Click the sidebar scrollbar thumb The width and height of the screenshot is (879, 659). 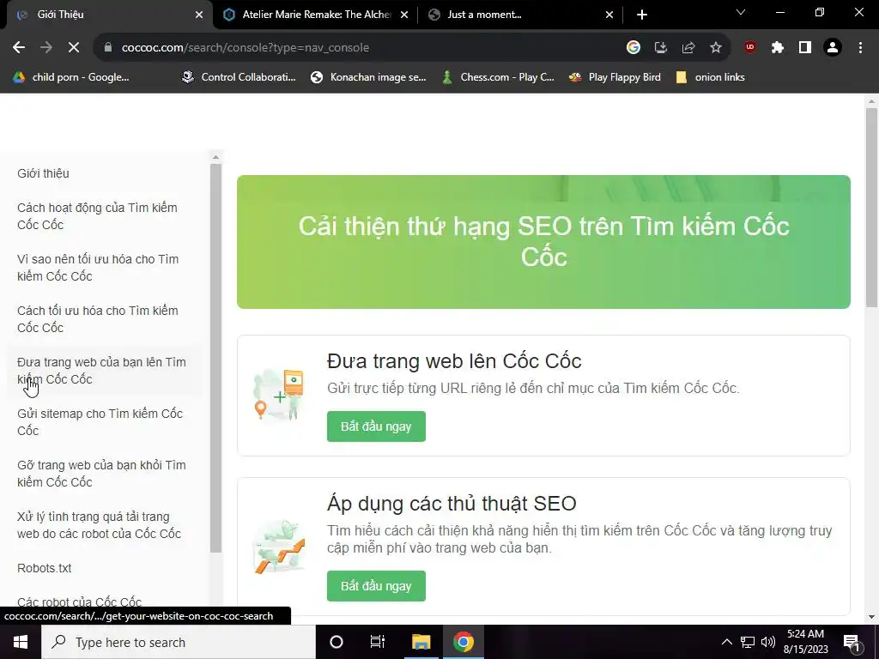tap(215, 359)
